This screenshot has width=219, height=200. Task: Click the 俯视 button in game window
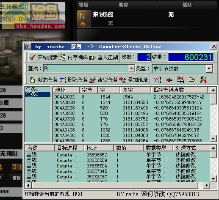[17, 178]
